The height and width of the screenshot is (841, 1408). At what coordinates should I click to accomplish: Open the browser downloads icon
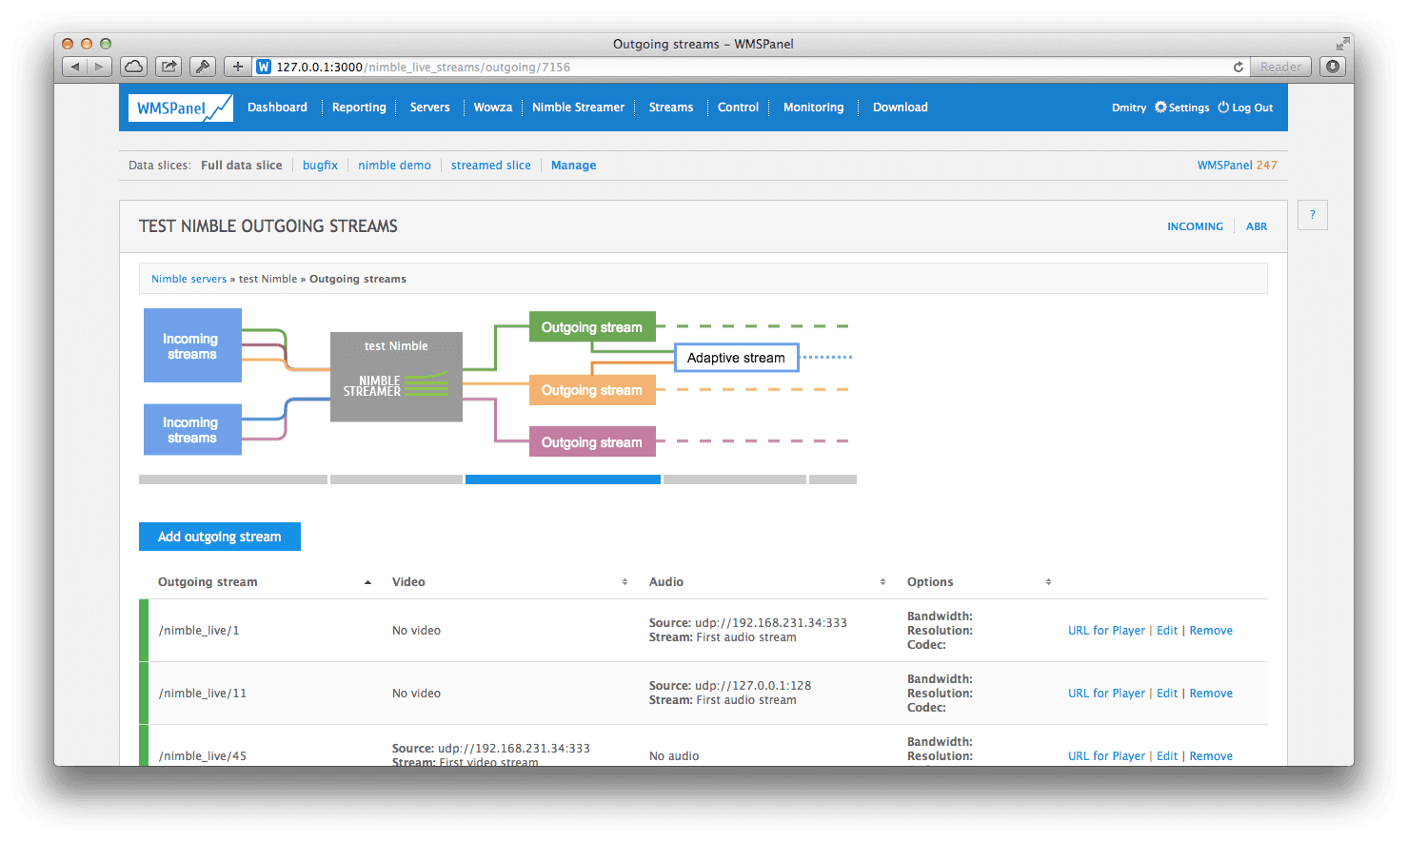pyautogui.click(x=1333, y=67)
